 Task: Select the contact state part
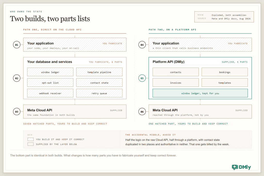[99, 83]
